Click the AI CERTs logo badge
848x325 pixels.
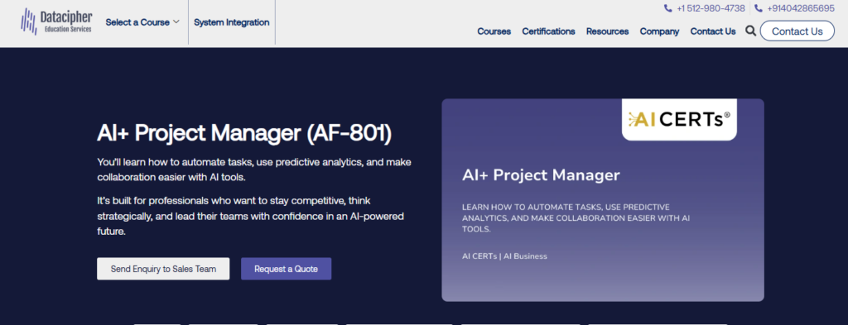679,119
